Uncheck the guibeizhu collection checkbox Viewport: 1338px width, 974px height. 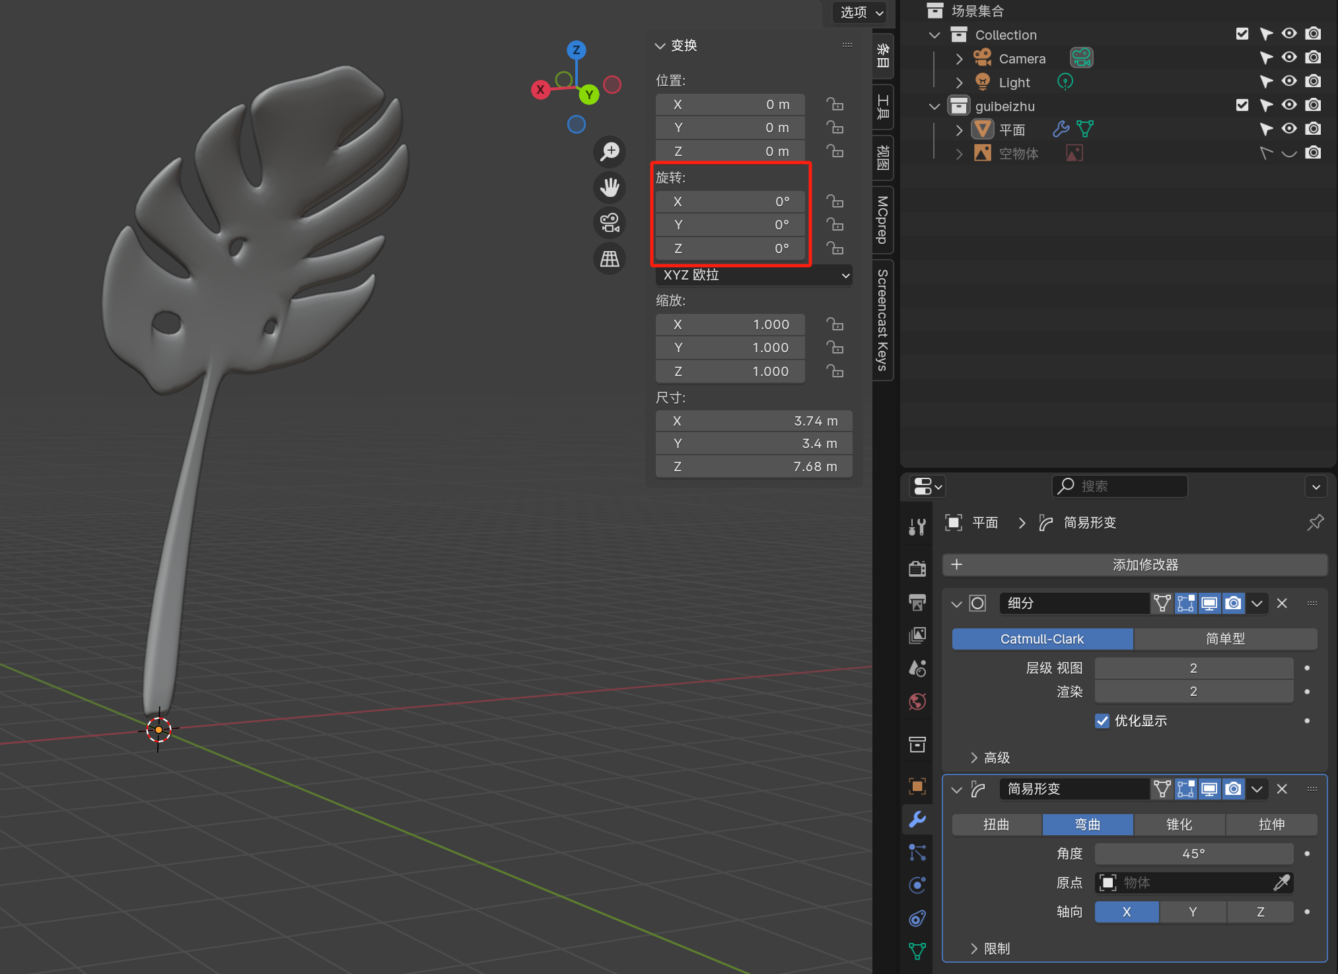click(1242, 105)
